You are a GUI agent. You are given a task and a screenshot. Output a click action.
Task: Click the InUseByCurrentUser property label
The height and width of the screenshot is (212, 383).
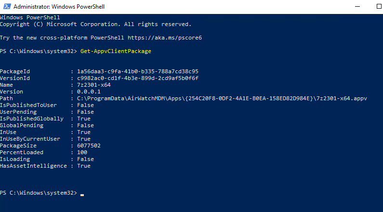[x=30, y=139]
